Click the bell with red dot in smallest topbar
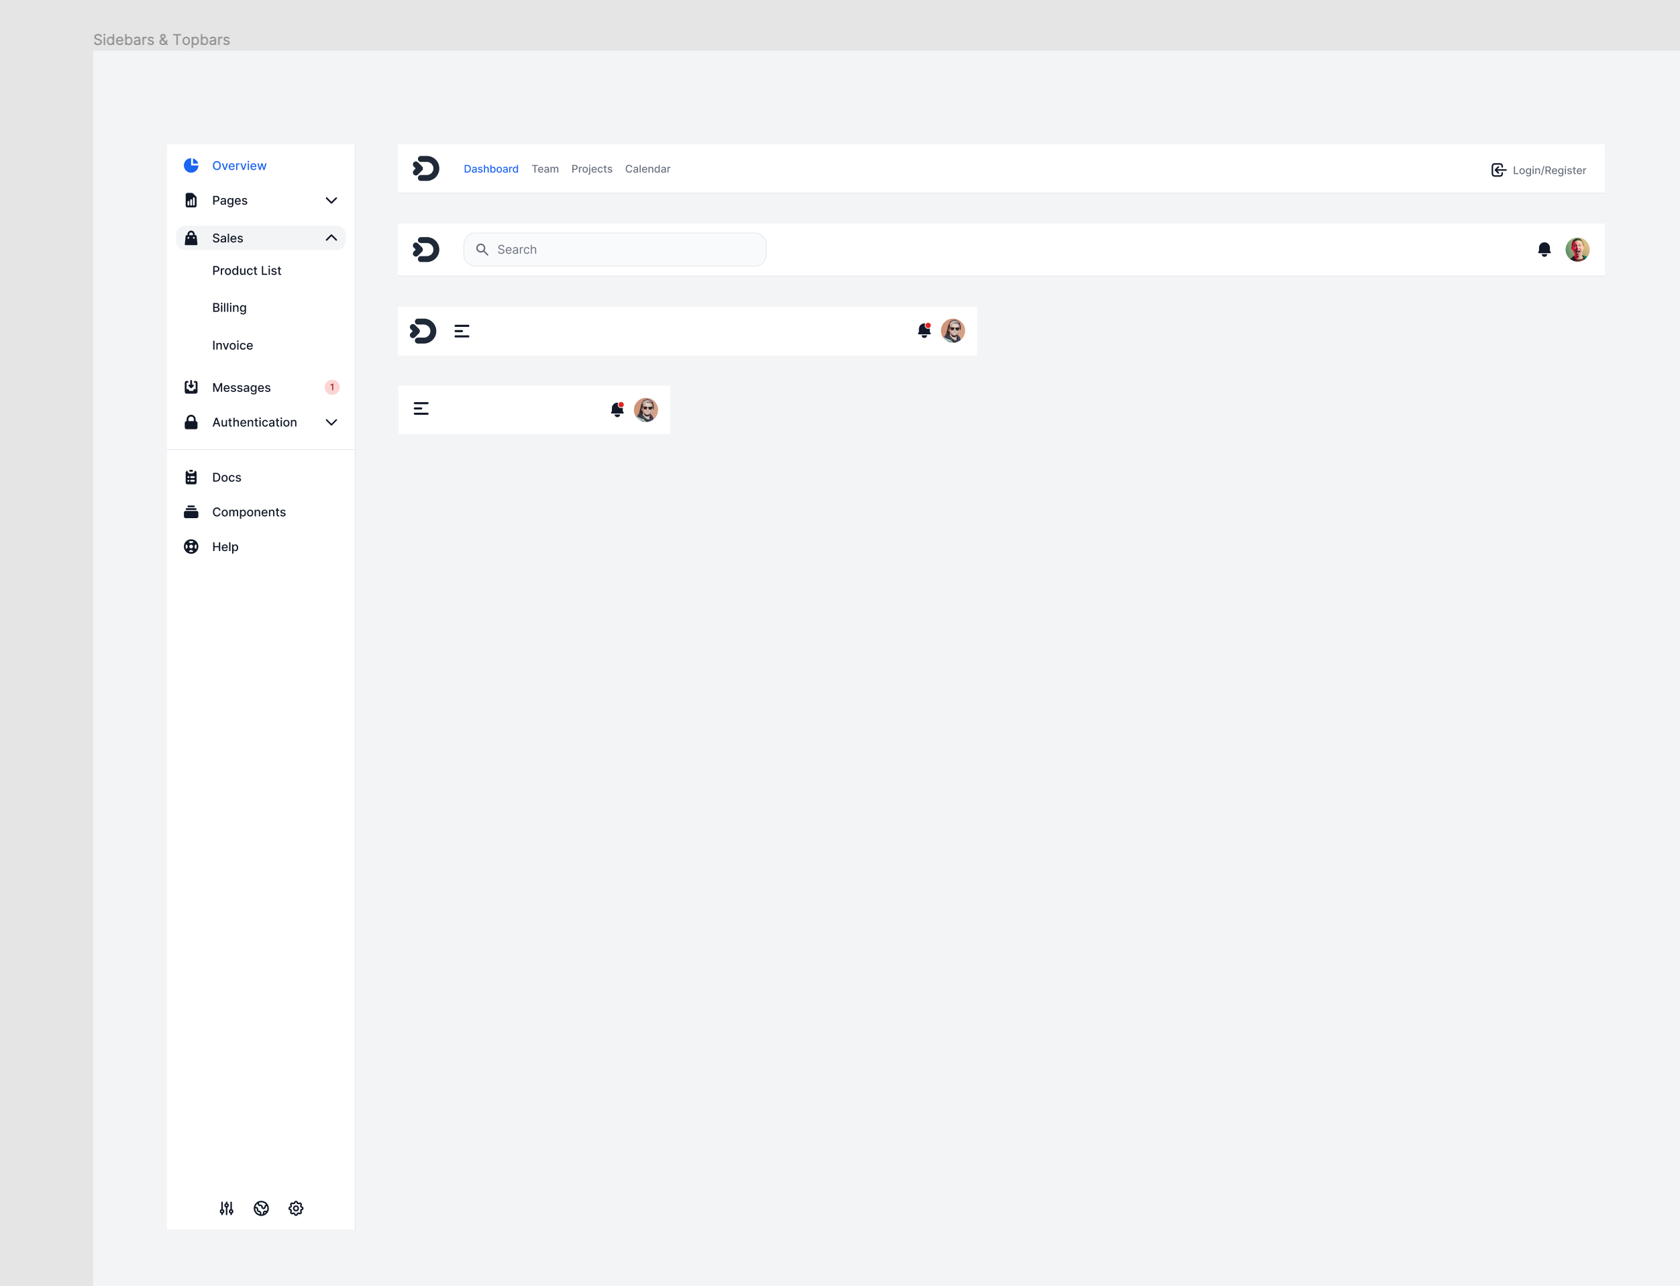 pyautogui.click(x=617, y=409)
